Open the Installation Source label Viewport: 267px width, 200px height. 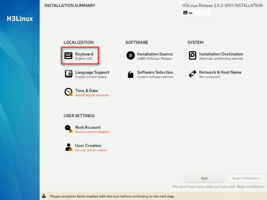tap(155, 54)
